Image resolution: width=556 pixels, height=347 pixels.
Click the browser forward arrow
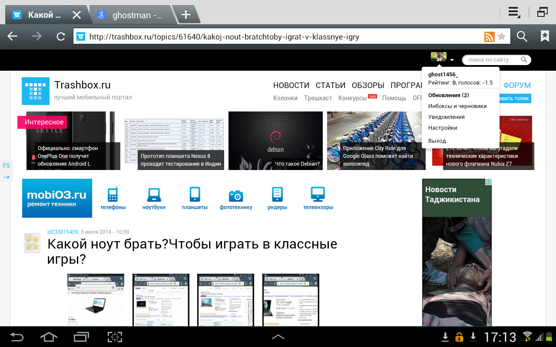point(37,36)
